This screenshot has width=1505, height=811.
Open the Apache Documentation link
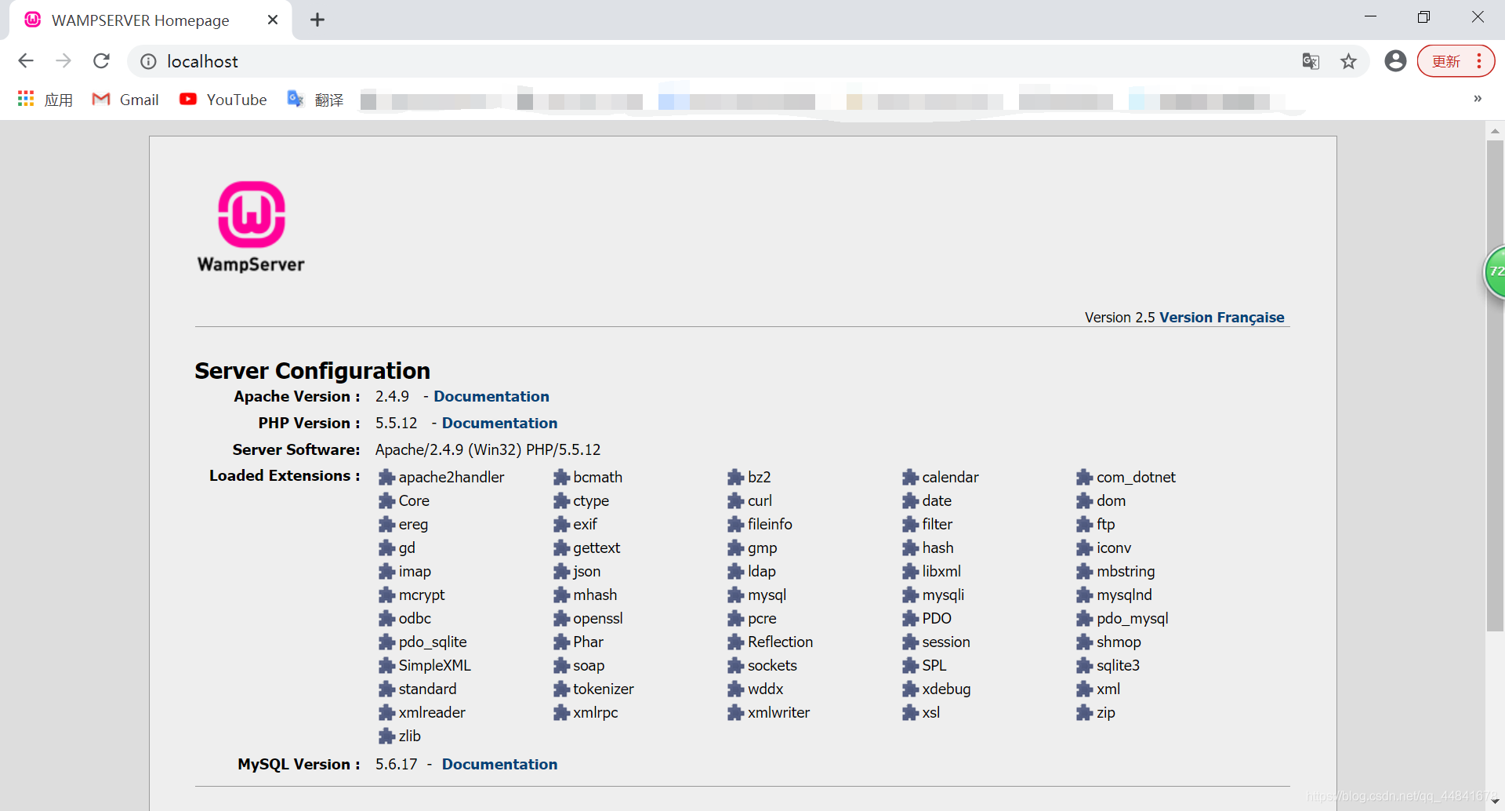(x=491, y=396)
